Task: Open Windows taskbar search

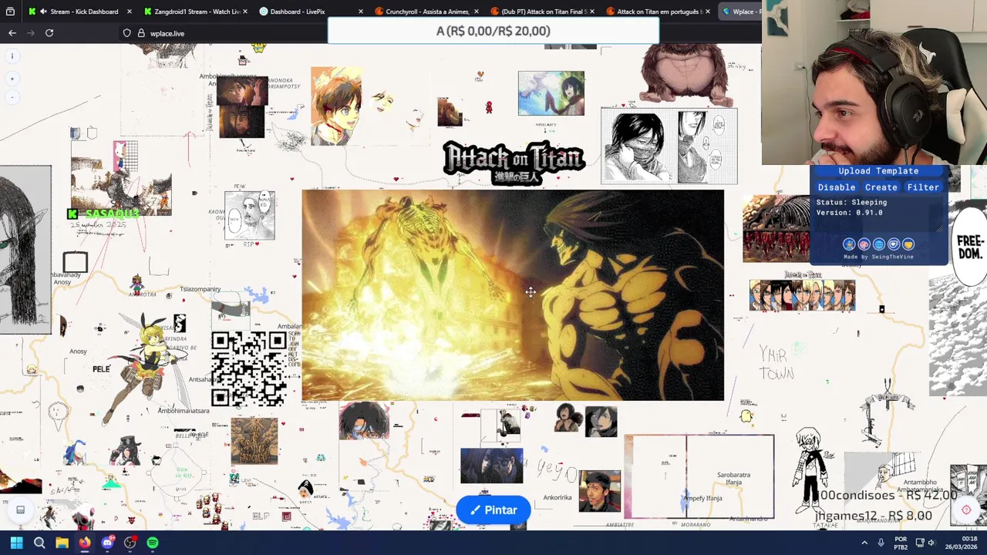Action: click(x=39, y=543)
